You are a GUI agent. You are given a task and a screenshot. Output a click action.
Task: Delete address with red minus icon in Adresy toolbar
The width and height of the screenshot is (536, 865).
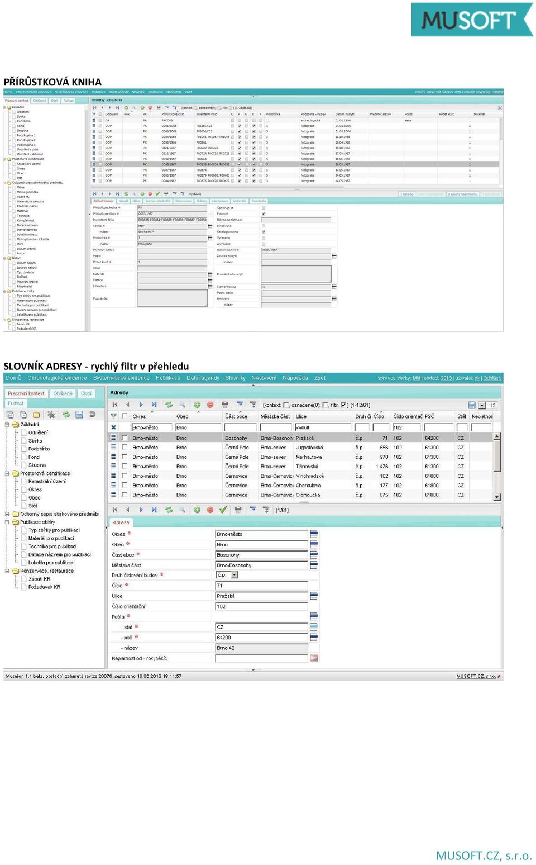tap(210, 405)
